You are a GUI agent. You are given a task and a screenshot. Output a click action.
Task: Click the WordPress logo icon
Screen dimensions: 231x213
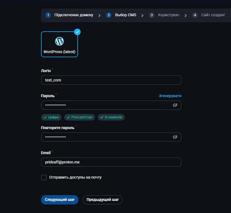(x=59, y=41)
